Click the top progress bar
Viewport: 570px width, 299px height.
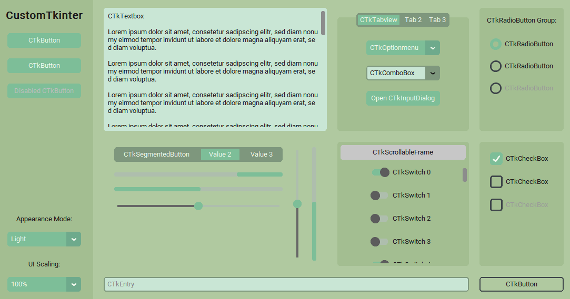click(198, 174)
